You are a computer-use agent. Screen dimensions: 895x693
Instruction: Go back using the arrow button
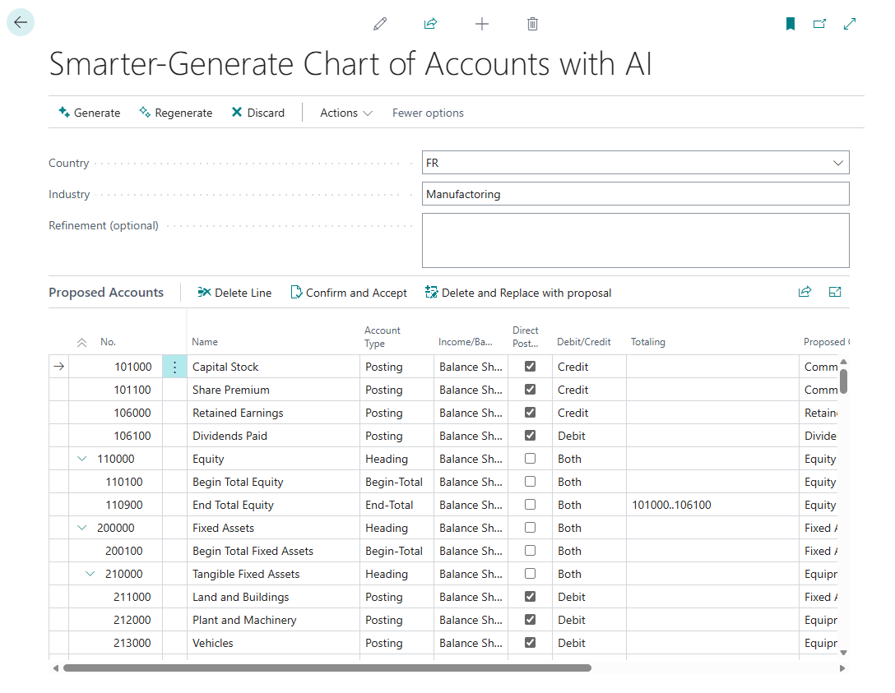21,22
